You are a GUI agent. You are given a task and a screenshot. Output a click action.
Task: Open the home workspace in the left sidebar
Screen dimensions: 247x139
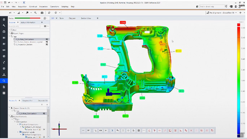pyautogui.click(x=4, y=20)
